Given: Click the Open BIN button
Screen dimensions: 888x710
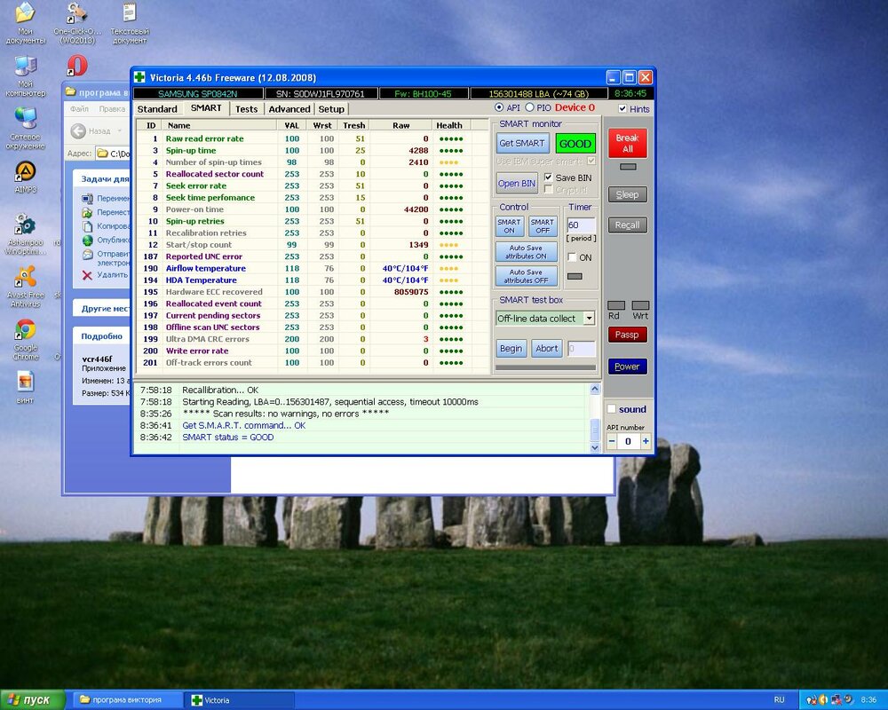Looking at the screenshot, I should coord(516,184).
